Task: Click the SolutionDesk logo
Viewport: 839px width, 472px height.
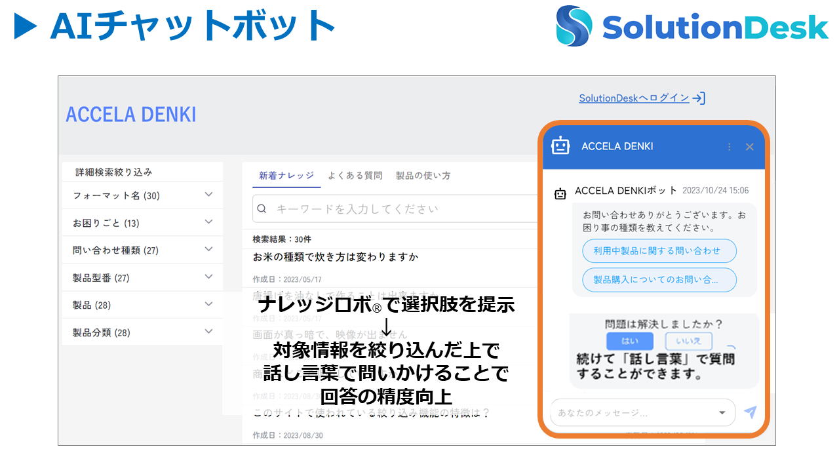Action: pyautogui.click(x=692, y=27)
